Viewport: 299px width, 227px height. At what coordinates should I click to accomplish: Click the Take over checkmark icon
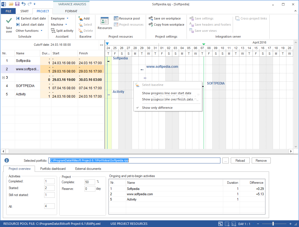[x=9, y=21]
